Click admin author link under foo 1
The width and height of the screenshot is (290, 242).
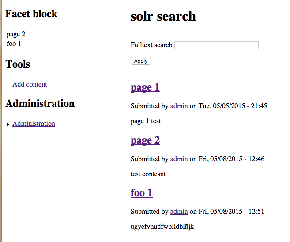click(x=179, y=212)
